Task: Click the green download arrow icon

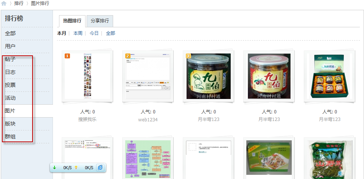Action: coord(54,167)
